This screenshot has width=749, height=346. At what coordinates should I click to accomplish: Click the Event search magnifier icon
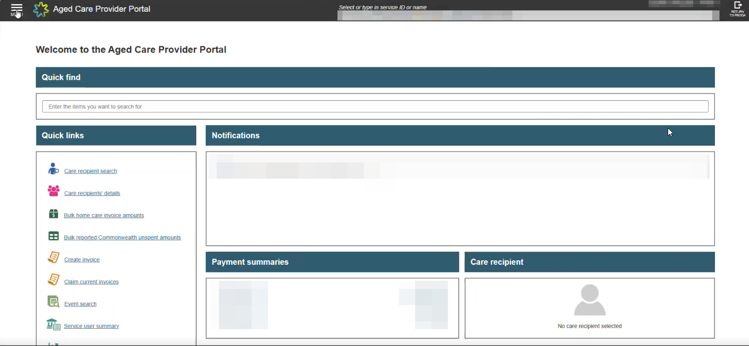(54, 302)
